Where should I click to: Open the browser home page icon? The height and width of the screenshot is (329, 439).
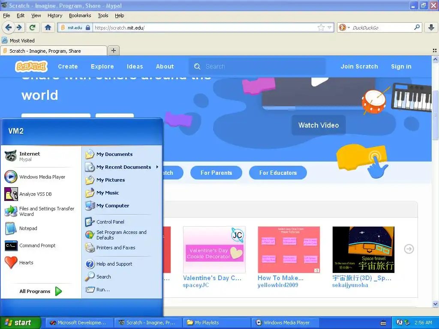tap(48, 27)
